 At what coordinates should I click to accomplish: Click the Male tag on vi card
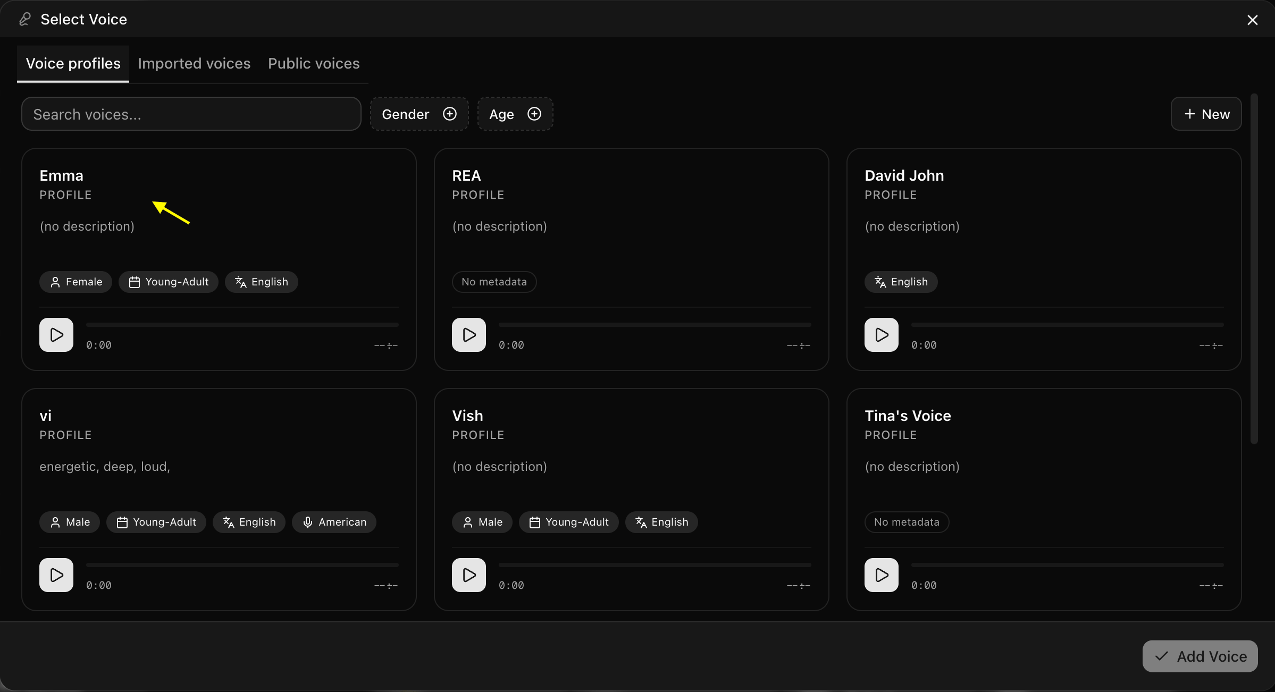pyautogui.click(x=70, y=522)
